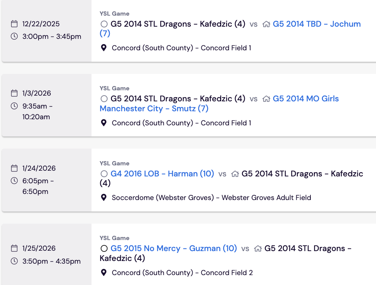Select the radio circle for the 1/3/2026 game
The image size is (376, 285).
click(104, 99)
